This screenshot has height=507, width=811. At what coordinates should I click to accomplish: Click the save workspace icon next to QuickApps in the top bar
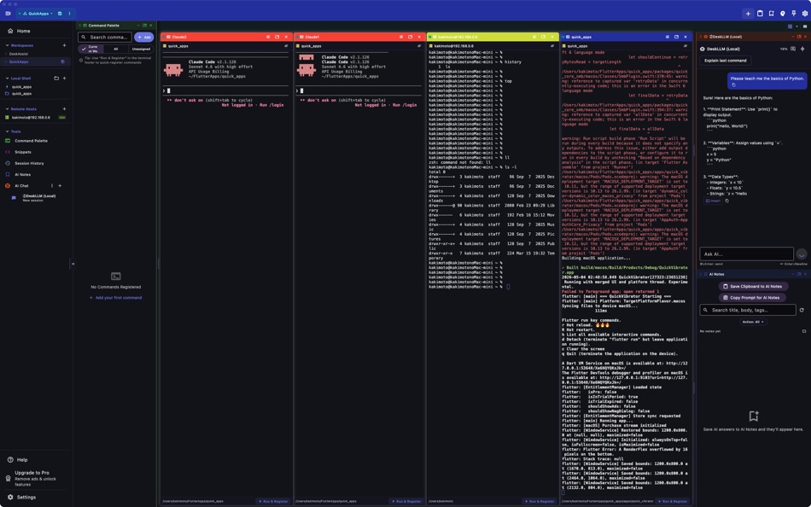tap(60, 14)
